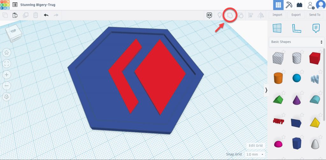Collapse the shapes panel with chevron
Image resolution: width=326 pixels, height=160 pixels.
tap(266, 90)
